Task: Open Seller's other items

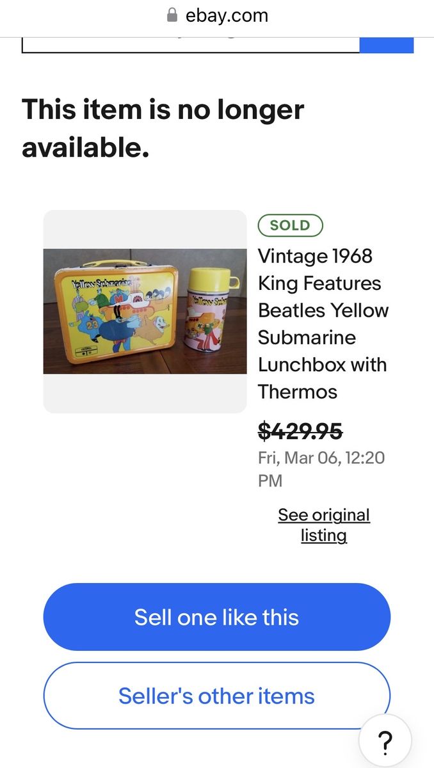Action: 216,696
